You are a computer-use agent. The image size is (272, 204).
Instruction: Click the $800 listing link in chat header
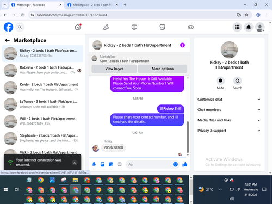point(125,61)
